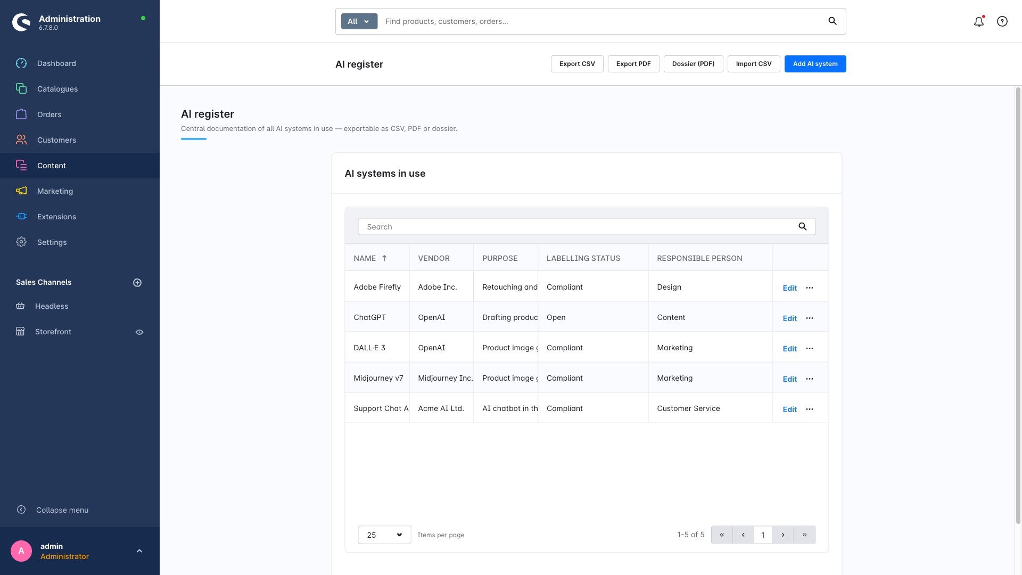Sort by the NAME column arrow
Viewport: 1022px width, 575px height.
coord(384,258)
